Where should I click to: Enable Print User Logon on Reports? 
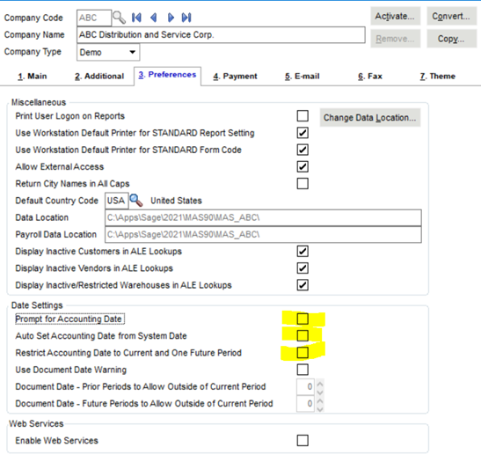point(302,116)
